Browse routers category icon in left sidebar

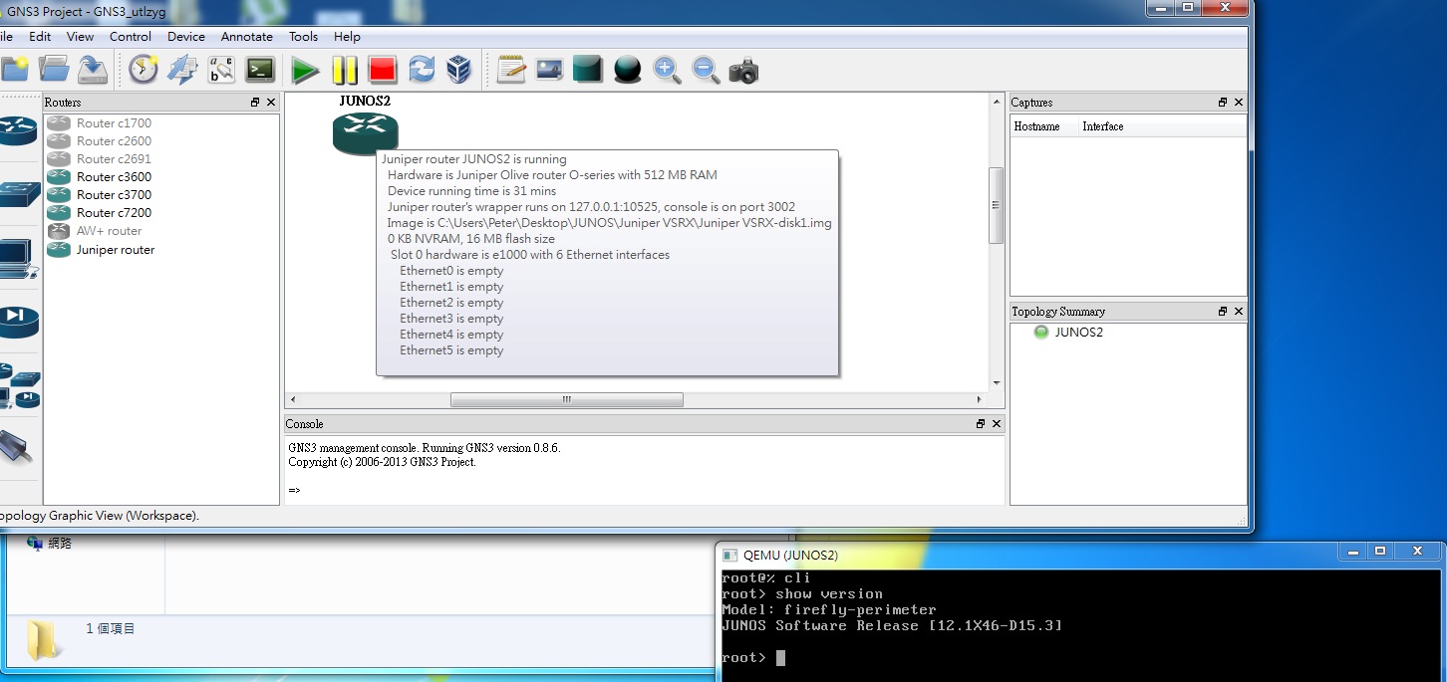point(17,130)
